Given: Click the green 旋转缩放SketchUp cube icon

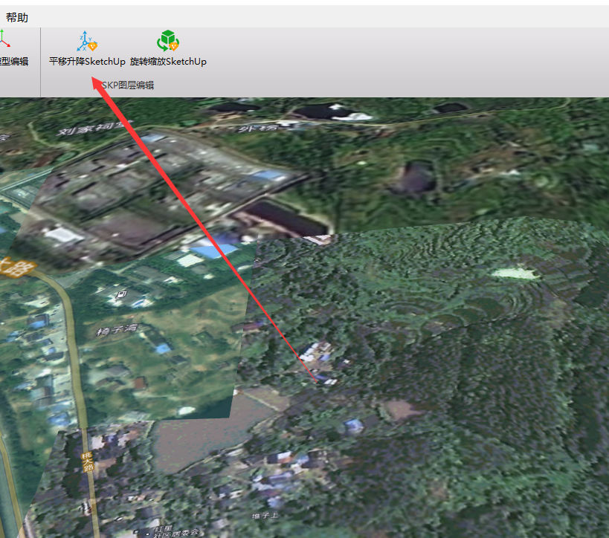Looking at the screenshot, I should click(168, 42).
